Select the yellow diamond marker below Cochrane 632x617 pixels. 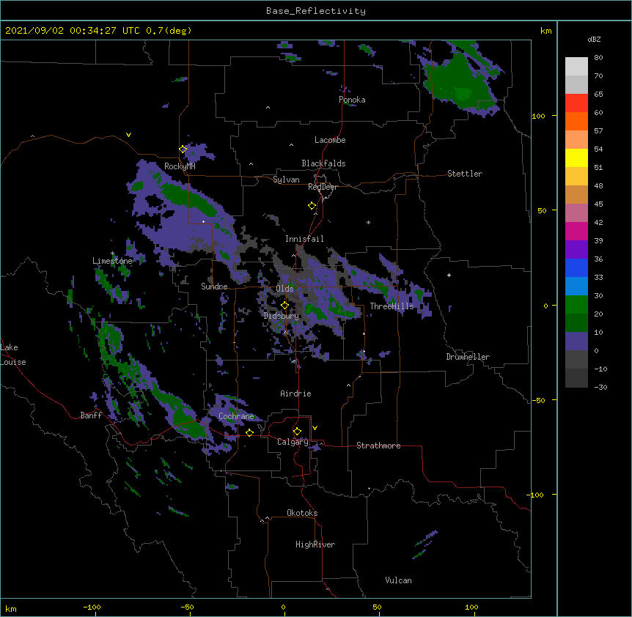pyautogui.click(x=249, y=432)
